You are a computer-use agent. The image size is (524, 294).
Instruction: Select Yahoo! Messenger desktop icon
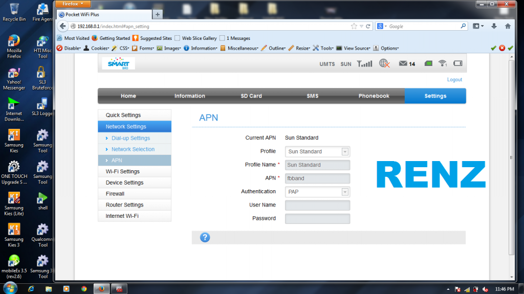coord(14,79)
